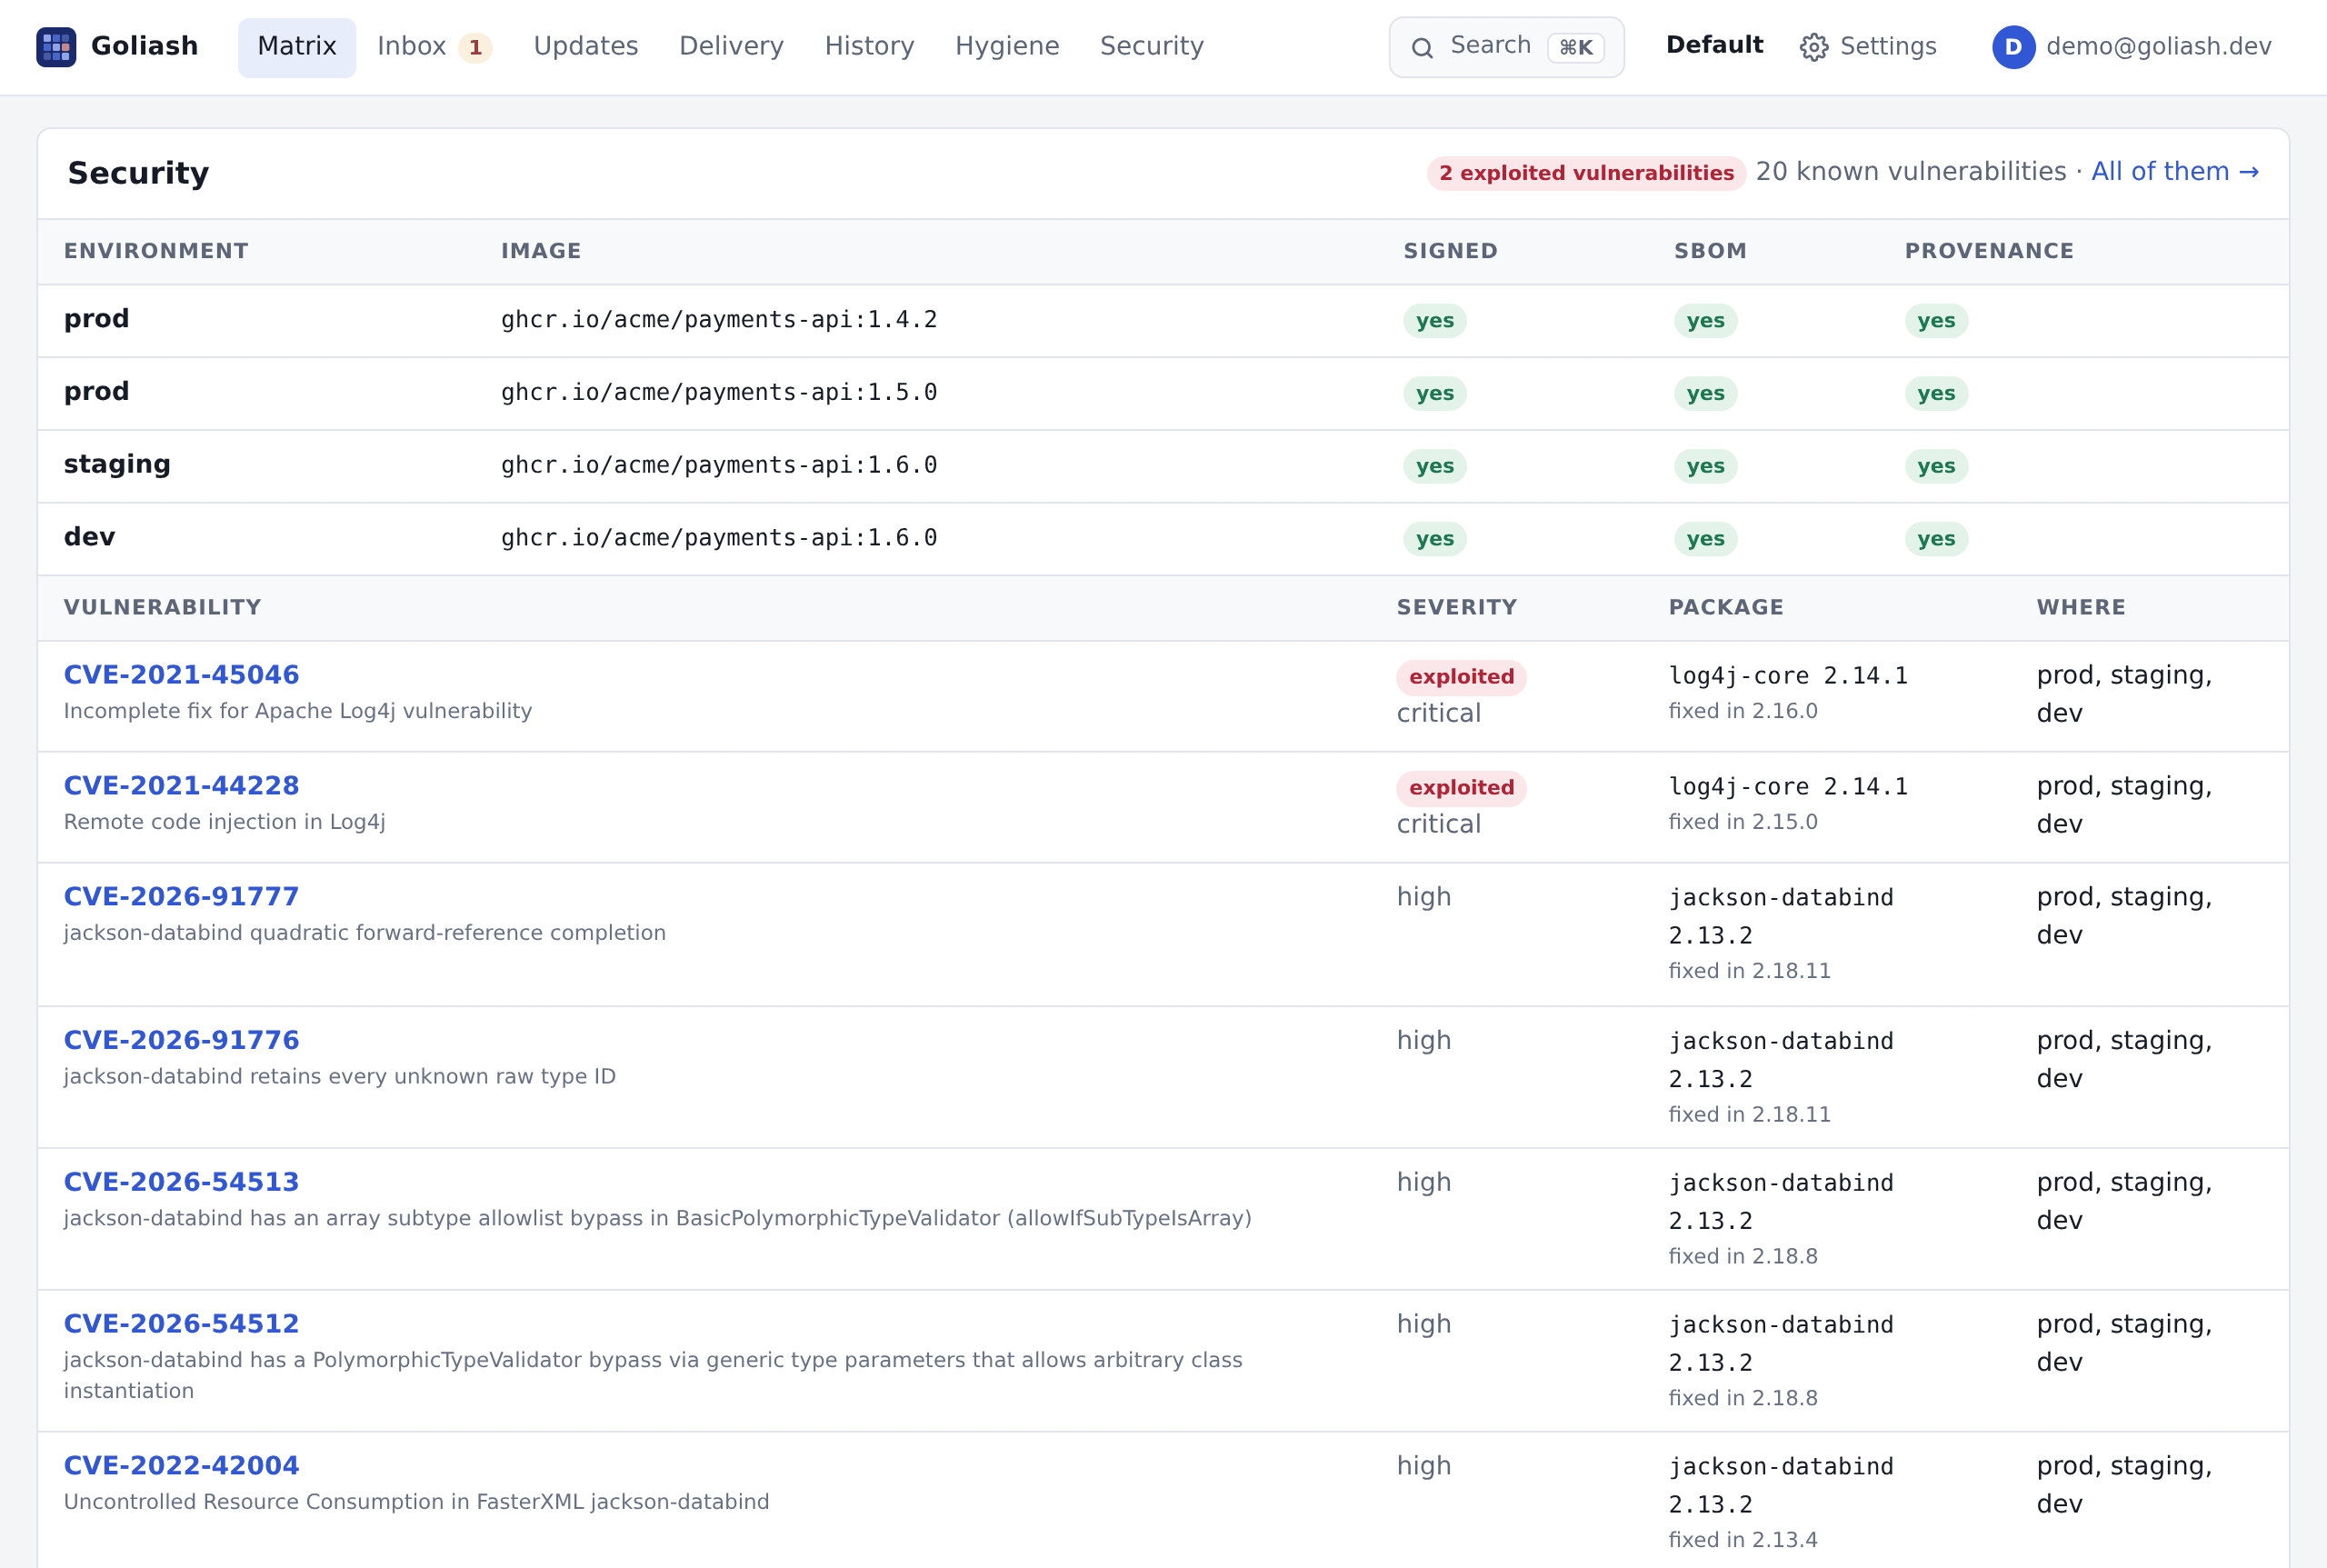Click the exploited badge for CVE-2021-44228

(x=1461, y=788)
